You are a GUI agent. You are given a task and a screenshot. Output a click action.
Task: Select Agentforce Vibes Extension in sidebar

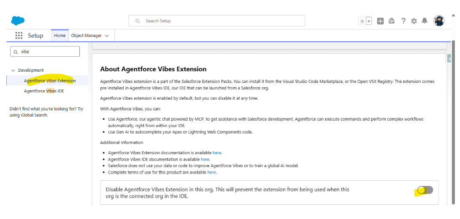50,81
